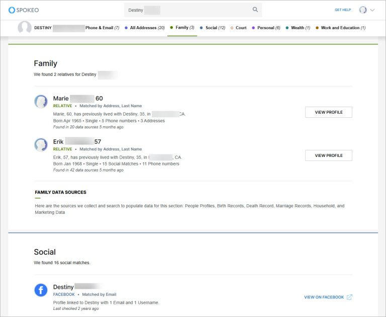Open Work and Education tab

click(341, 28)
